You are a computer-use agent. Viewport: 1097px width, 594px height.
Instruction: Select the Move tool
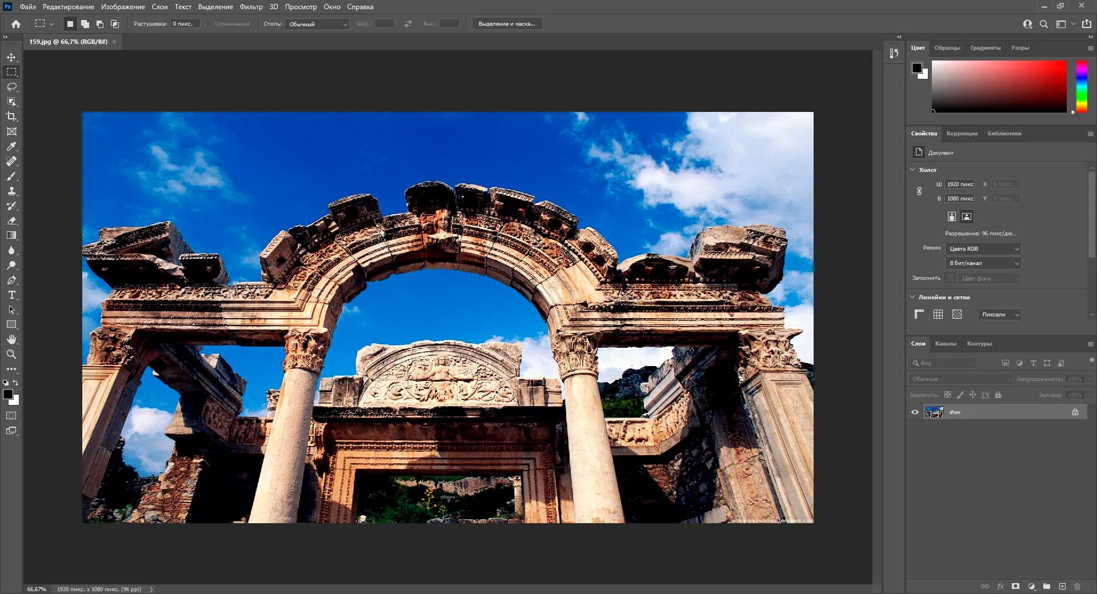click(x=11, y=57)
